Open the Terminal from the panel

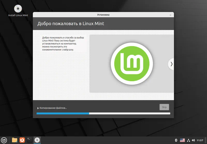tap(29, 140)
